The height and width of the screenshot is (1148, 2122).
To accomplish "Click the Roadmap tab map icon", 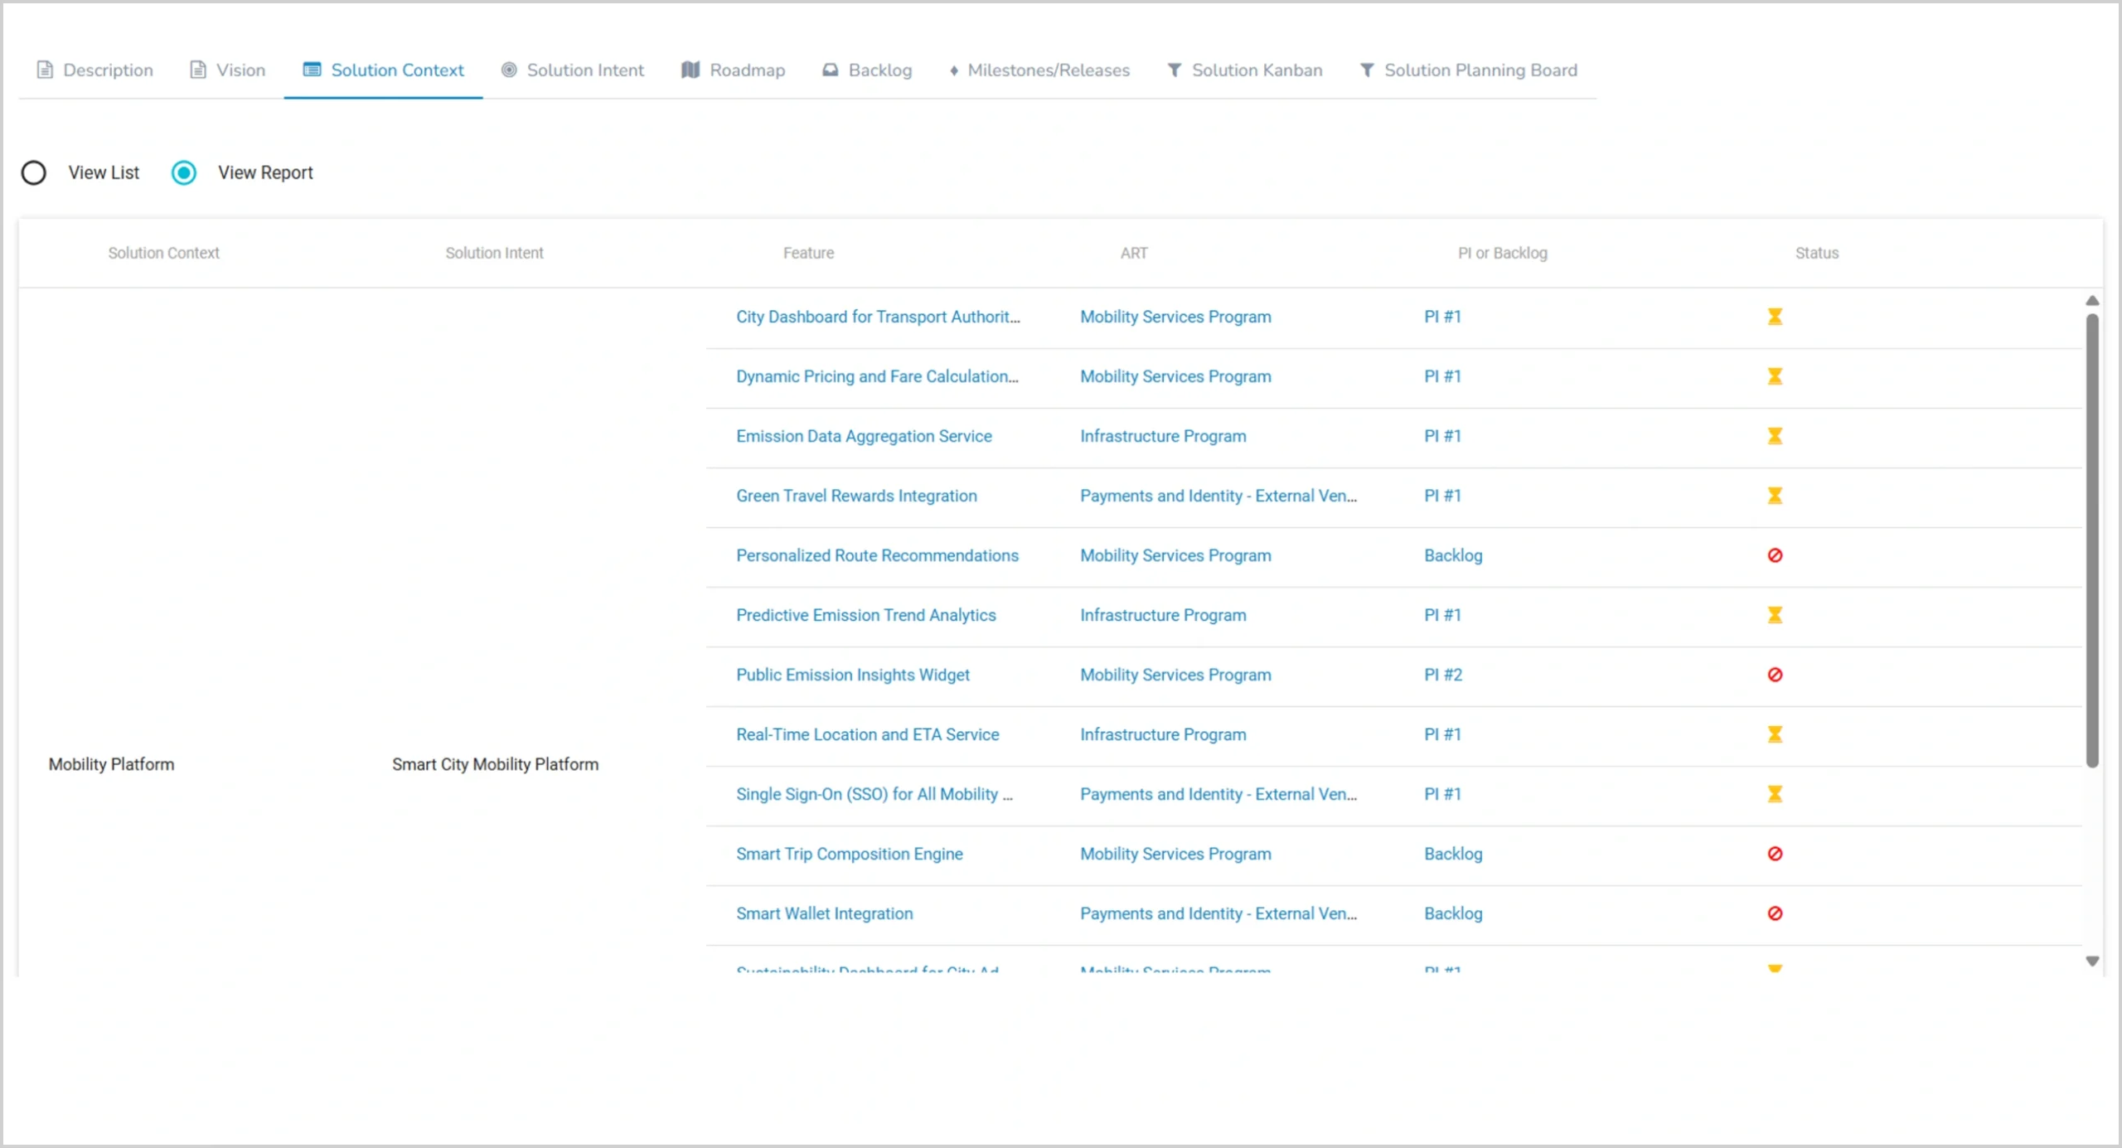I will click(x=690, y=70).
